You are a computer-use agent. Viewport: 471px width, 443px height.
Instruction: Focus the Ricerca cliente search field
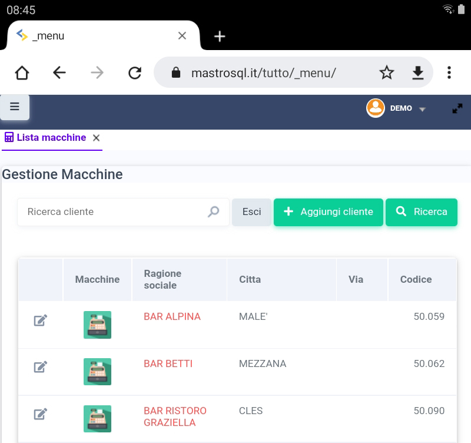(x=115, y=212)
